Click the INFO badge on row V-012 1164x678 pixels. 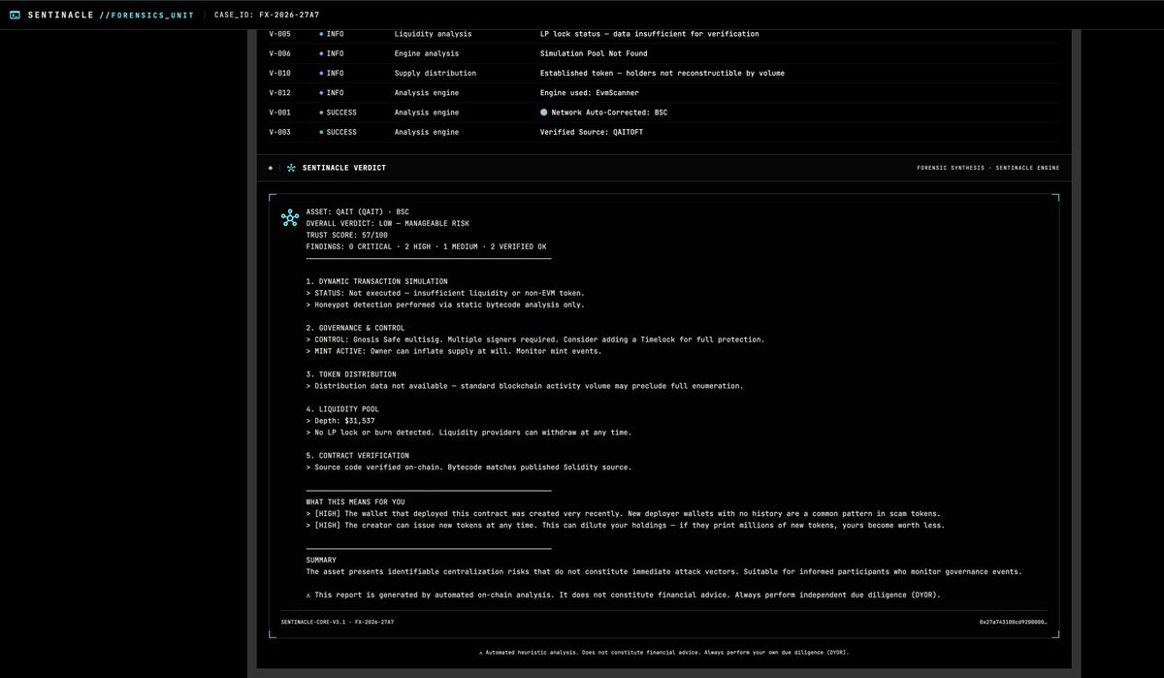(x=332, y=93)
